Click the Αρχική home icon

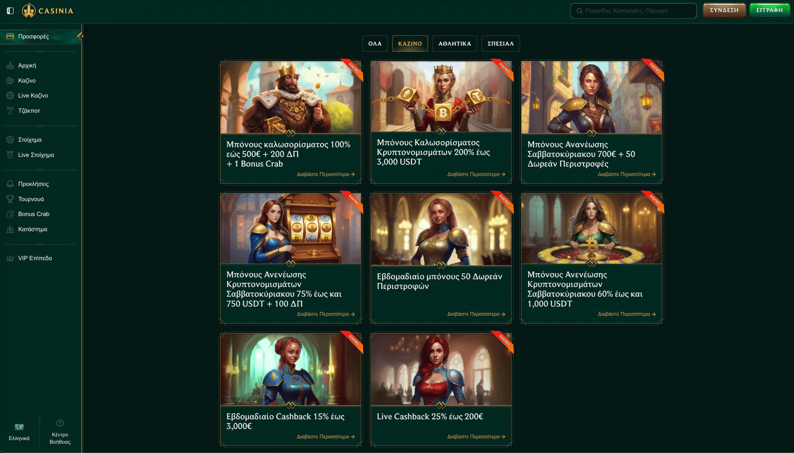pyautogui.click(x=10, y=65)
